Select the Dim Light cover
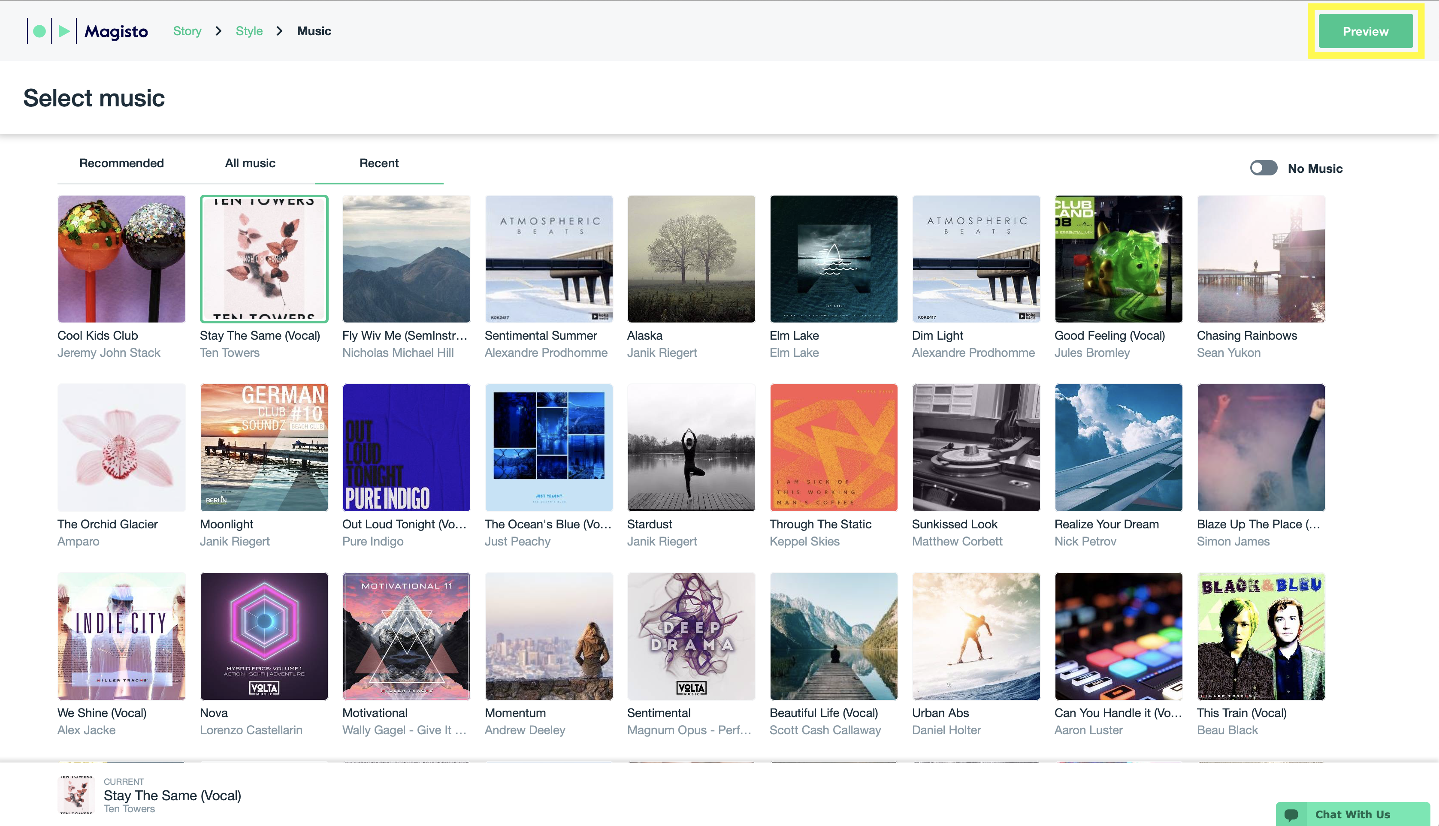This screenshot has height=826, width=1439. [976, 259]
